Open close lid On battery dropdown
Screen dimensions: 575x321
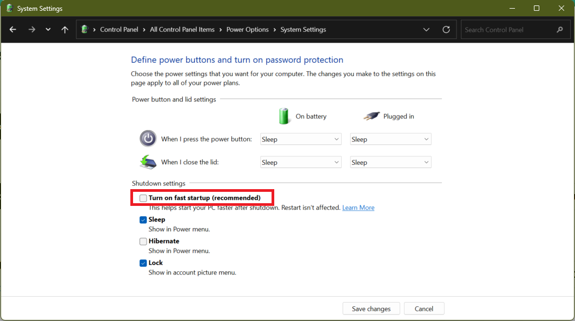(x=301, y=162)
